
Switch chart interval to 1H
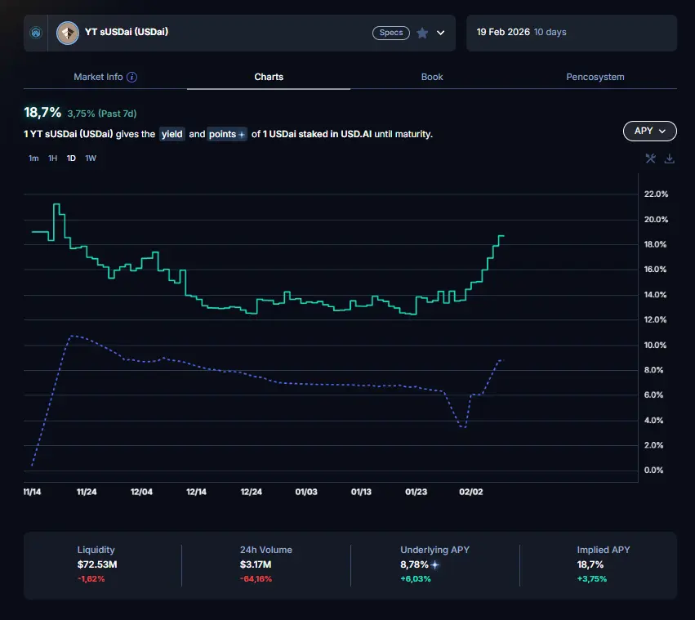[52, 158]
